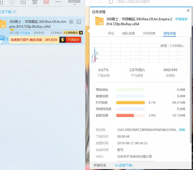Click the browser back arrow
193x170 pixels.
(91, 2)
